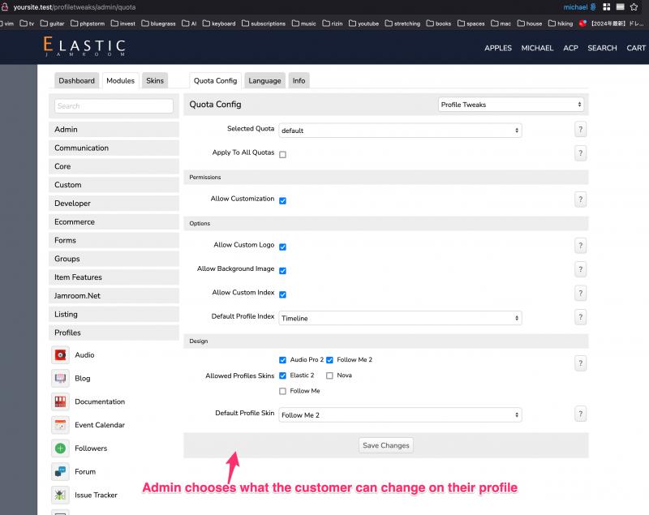This screenshot has height=515, width=649.
Task: Open the Forum module icon
Action: [x=60, y=471]
